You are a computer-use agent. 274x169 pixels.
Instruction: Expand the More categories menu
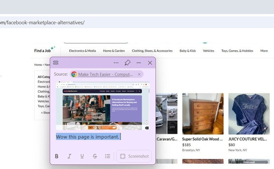264,51
